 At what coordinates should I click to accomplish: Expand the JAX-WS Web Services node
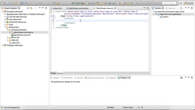[5, 17]
